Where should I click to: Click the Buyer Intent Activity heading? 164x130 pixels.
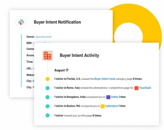coord(79,55)
